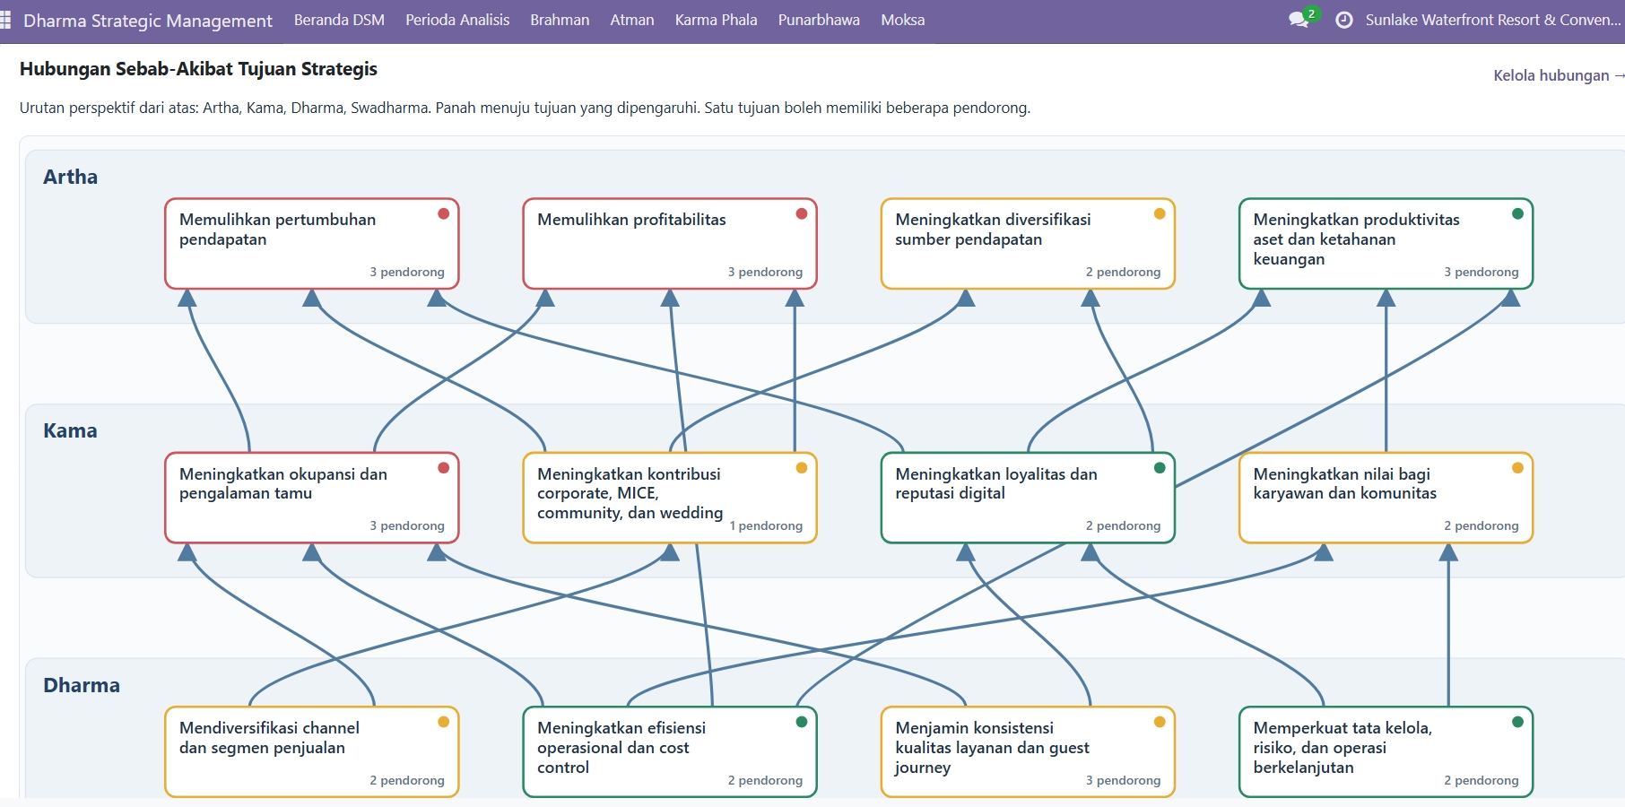Open Meningkatkan okupansi dan pengalaman tamu card

312,498
